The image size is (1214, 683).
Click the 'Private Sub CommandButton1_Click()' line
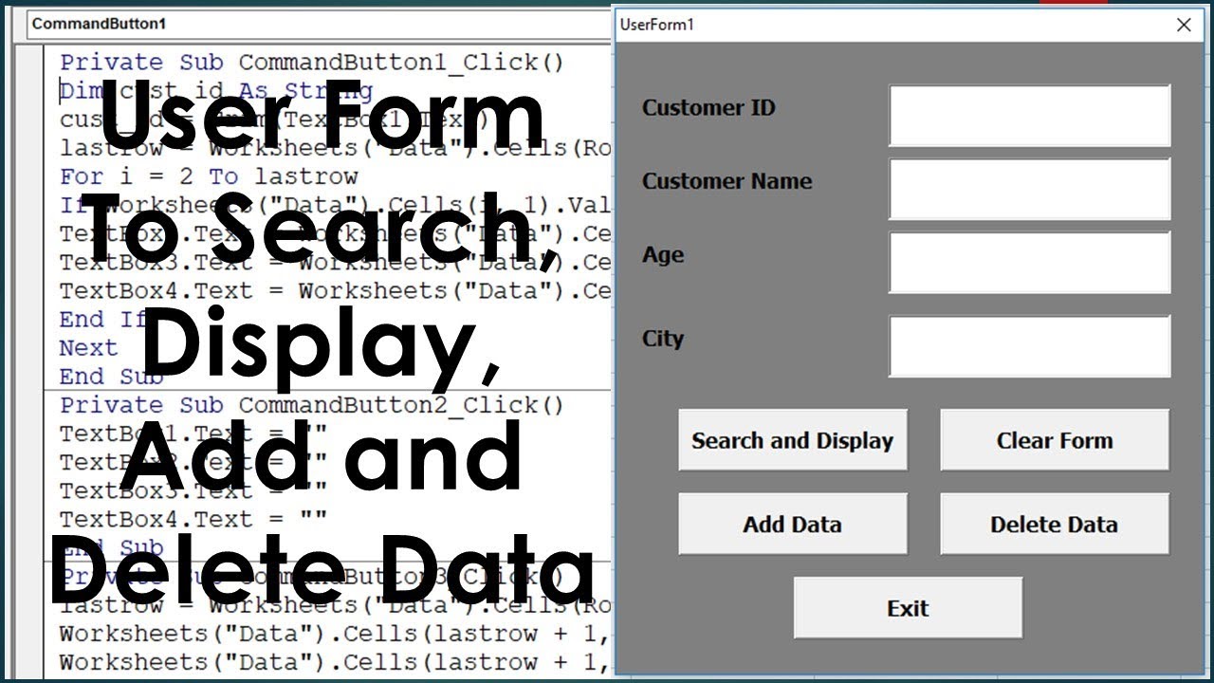[x=312, y=63]
